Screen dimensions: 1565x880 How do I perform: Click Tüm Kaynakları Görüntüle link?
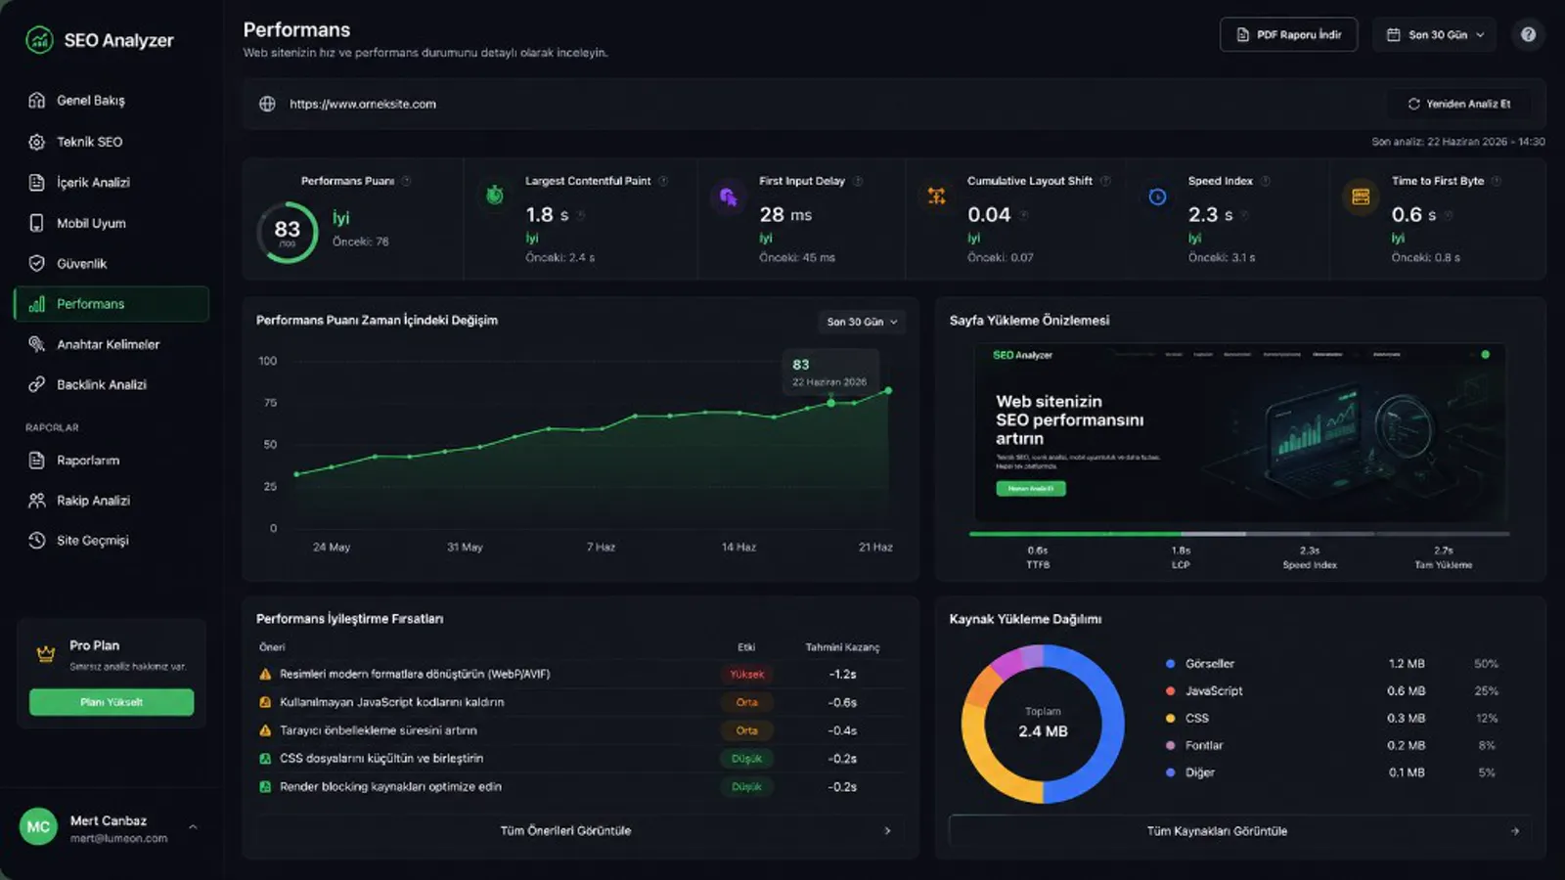click(x=1239, y=831)
